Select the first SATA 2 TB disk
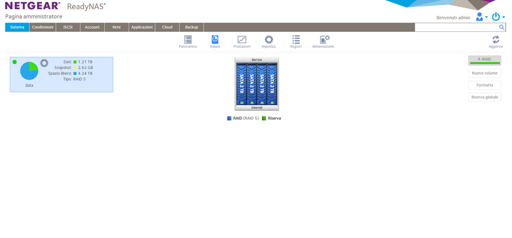 (x=241, y=84)
